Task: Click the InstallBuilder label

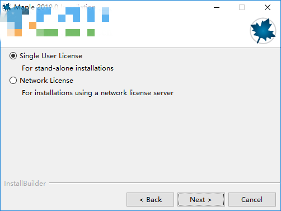Action: pos(25,184)
